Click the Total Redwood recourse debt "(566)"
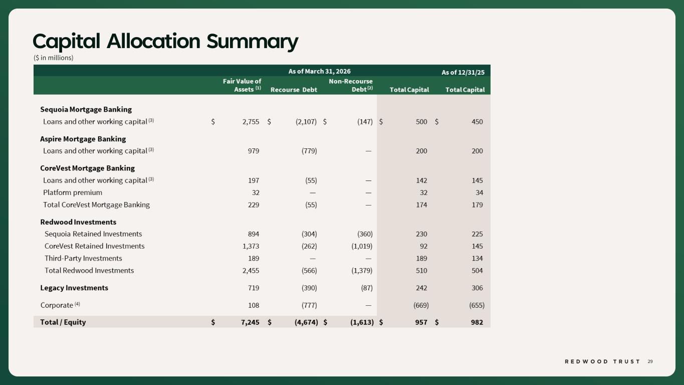The image size is (684, 385). [309, 271]
